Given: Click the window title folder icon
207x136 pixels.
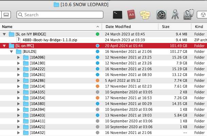Looking at the screenshot, I should tap(56, 5).
